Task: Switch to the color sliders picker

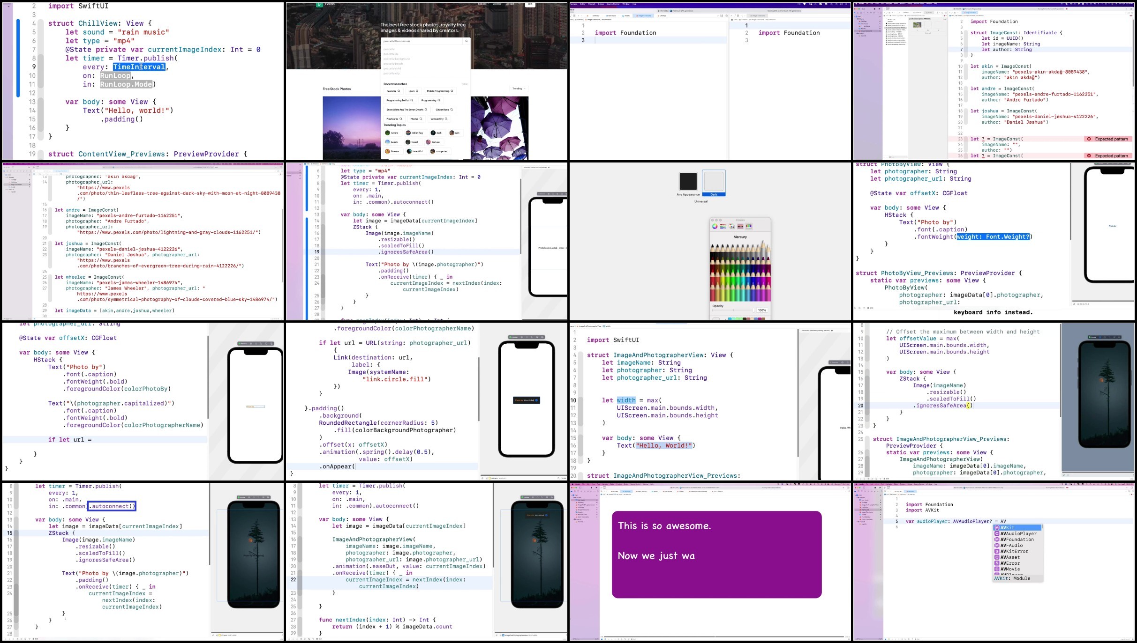Action: (723, 226)
